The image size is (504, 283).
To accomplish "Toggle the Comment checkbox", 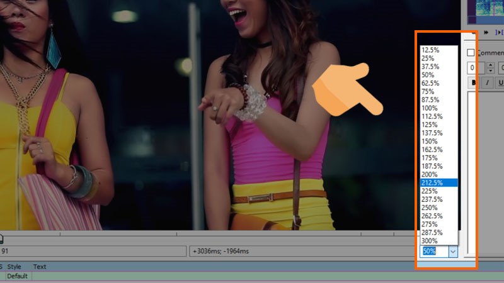I will (471, 53).
